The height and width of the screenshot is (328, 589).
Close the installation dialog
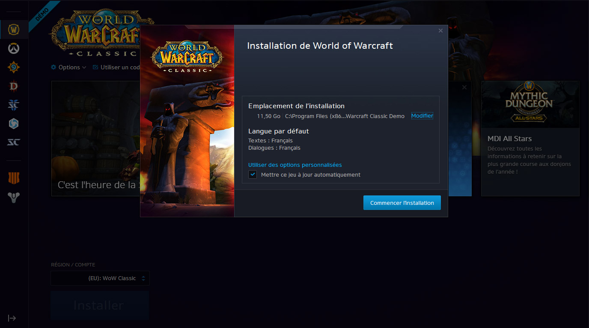(440, 31)
